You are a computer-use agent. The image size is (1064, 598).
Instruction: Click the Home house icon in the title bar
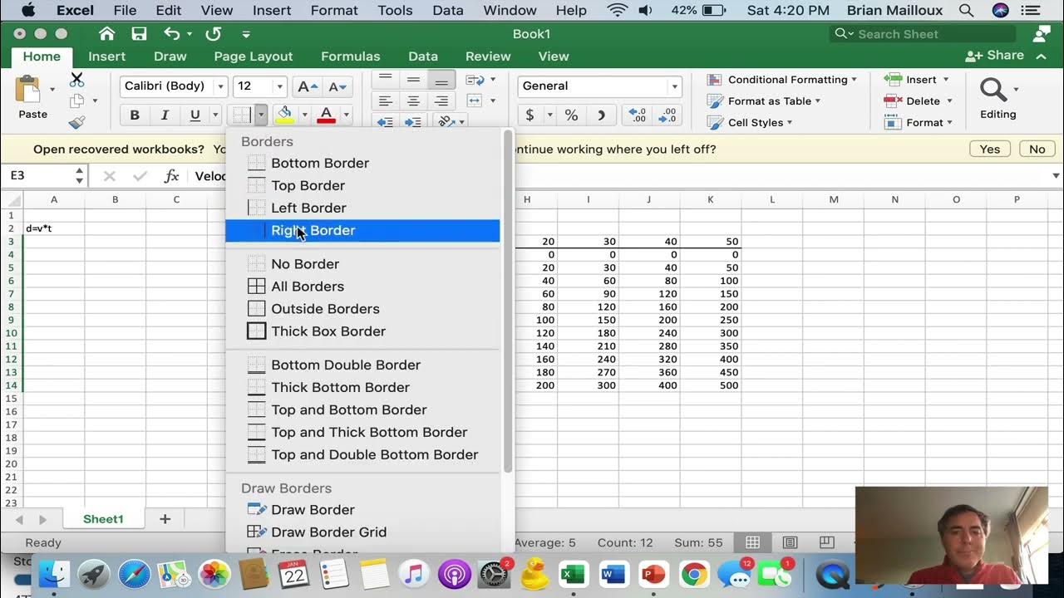coord(106,34)
